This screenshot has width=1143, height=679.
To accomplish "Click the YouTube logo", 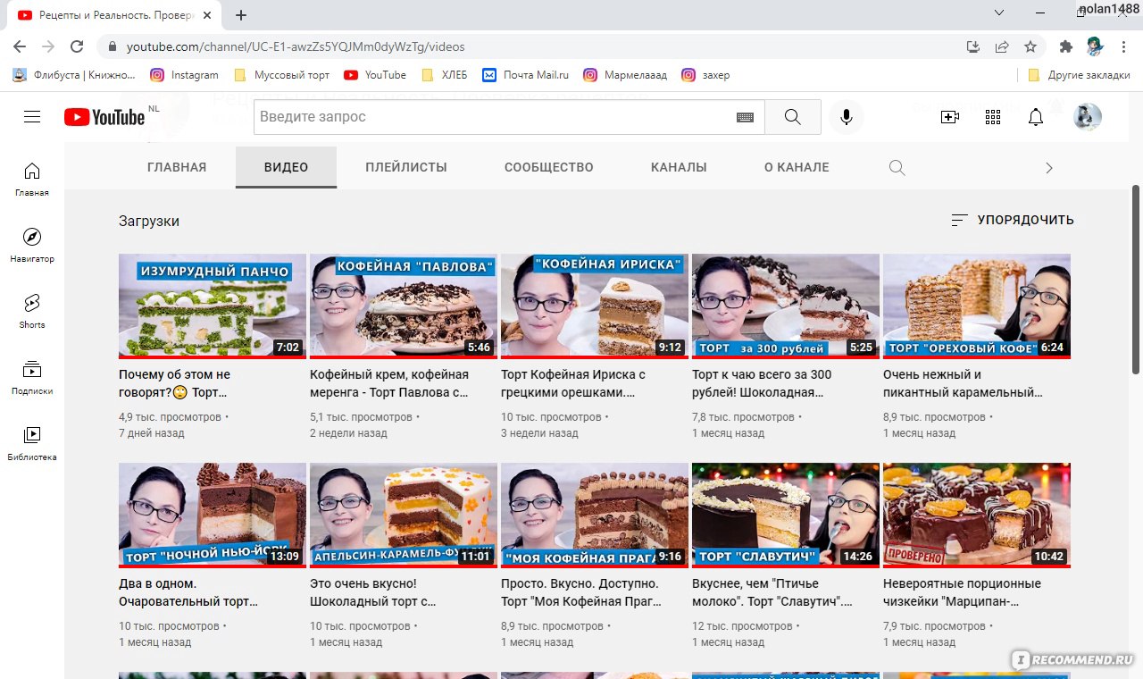I will (x=104, y=117).
